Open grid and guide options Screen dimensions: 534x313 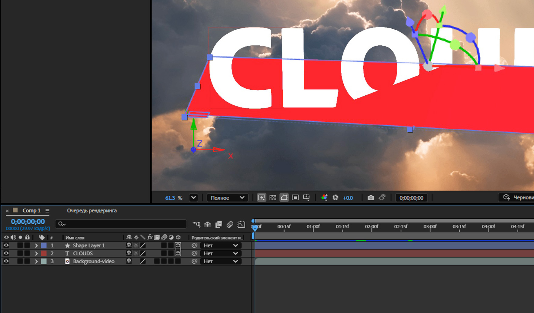[306, 198]
